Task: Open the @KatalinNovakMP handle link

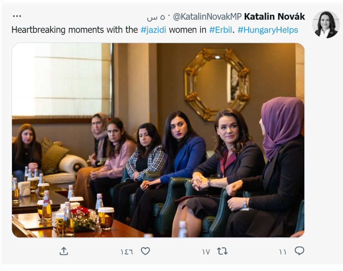Action: (207, 17)
